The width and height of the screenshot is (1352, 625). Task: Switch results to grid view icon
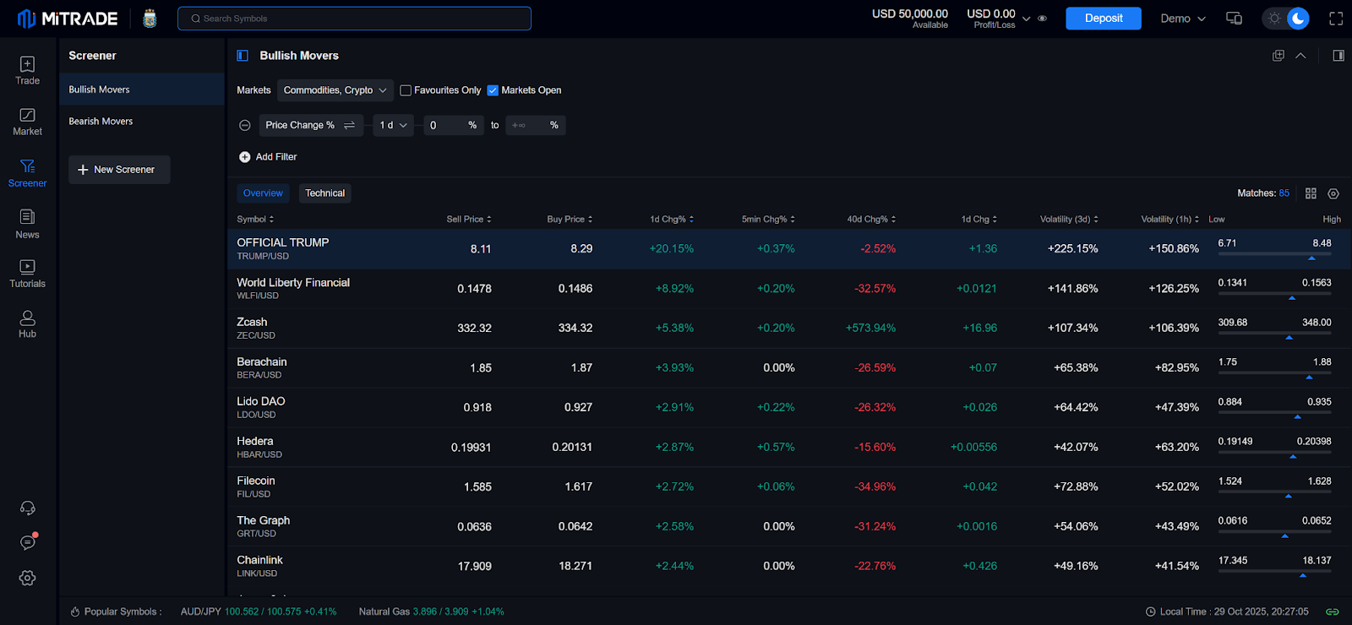(x=1311, y=193)
